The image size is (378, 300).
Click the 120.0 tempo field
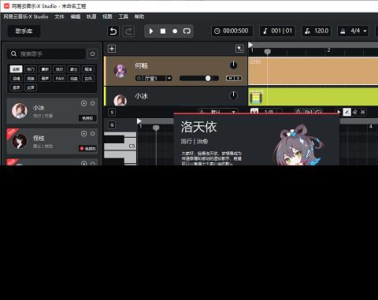(317, 31)
